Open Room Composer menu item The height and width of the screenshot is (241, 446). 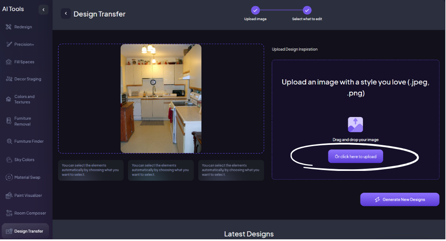(x=30, y=213)
